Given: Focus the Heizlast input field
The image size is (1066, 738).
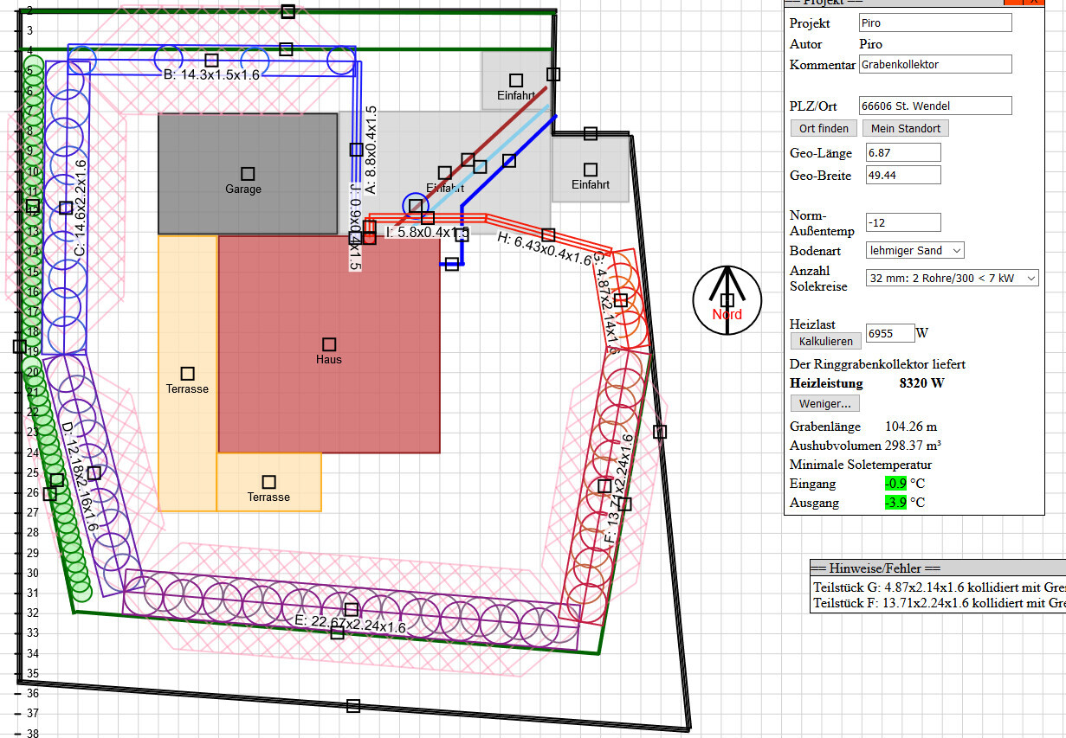Looking at the screenshot, I should (890, 333).
